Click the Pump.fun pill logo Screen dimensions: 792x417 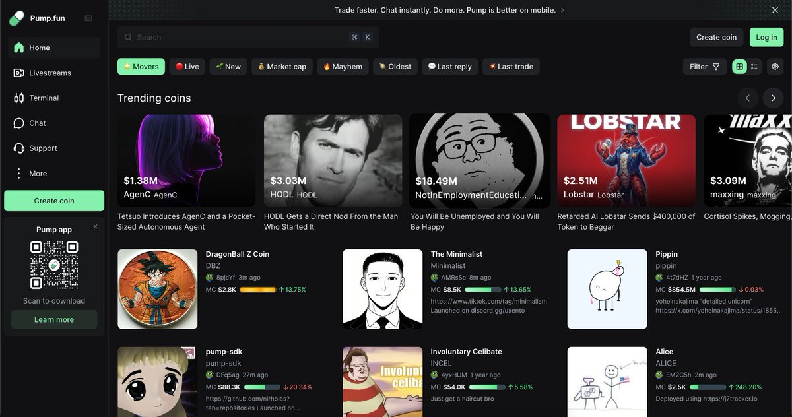tap(16, 18)
